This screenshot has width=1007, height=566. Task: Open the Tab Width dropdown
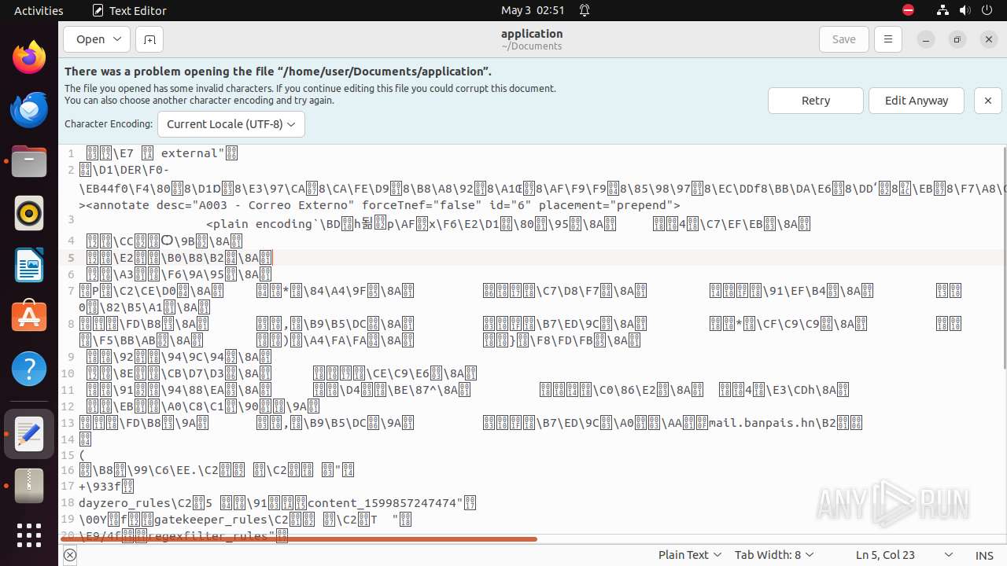click(x=774, y=555)
